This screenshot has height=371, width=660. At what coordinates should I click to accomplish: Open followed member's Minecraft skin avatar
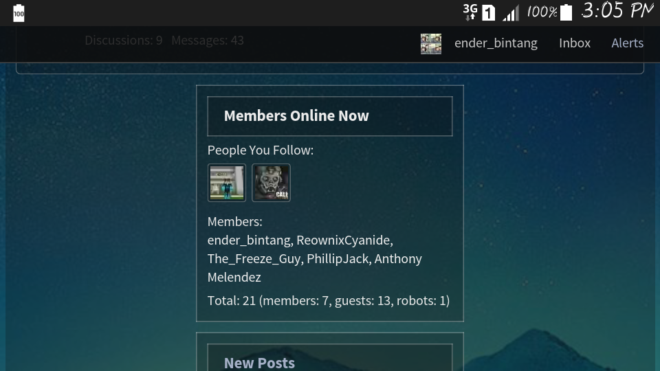point(227,183)
